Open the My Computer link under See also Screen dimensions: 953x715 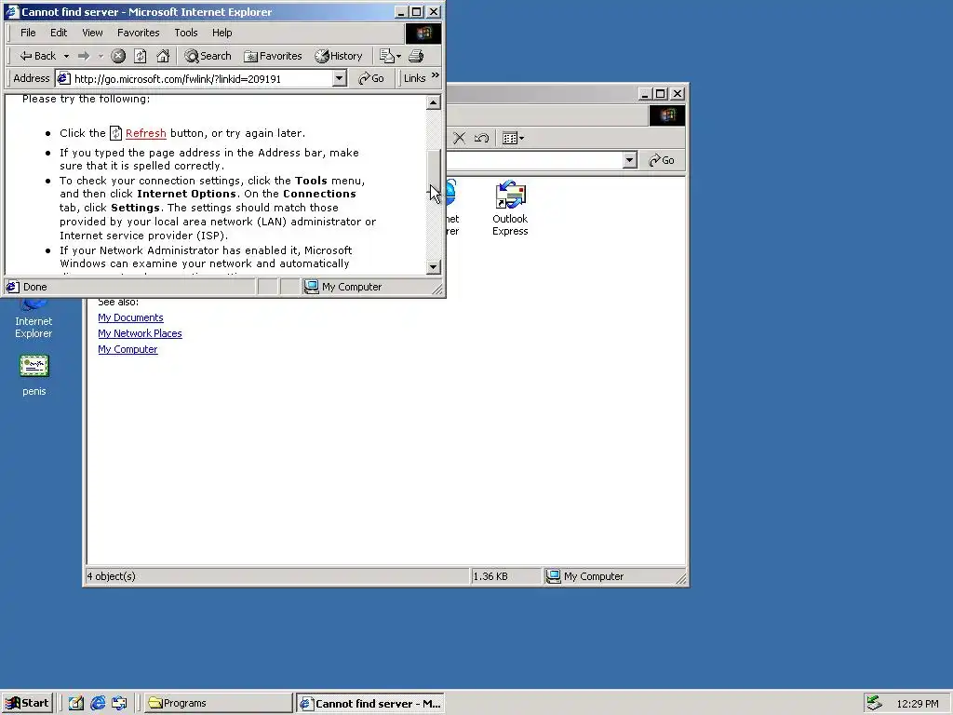tap(128, 349)
